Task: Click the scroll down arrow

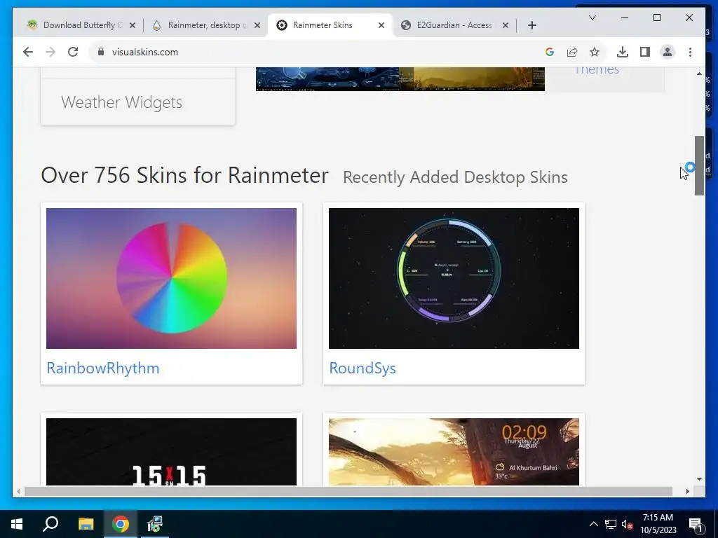Action: pos(699,479)
